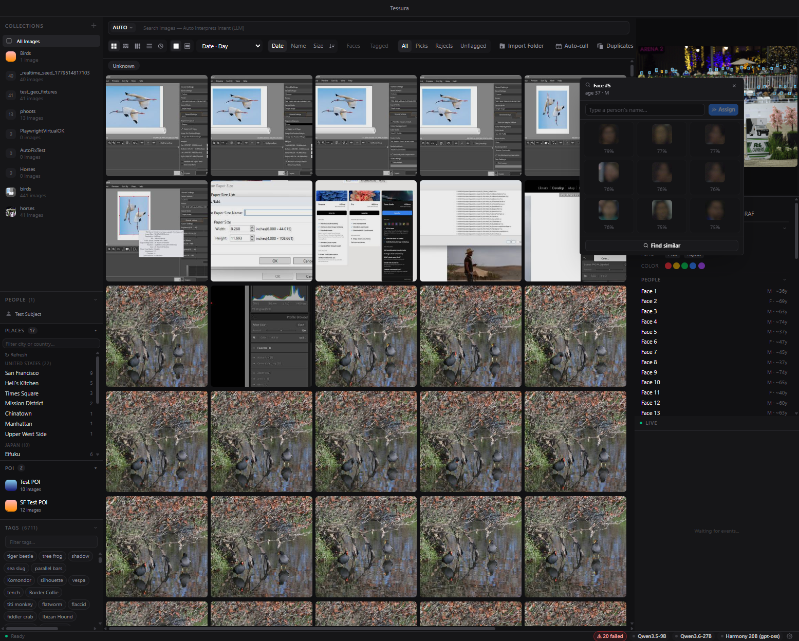The image size is (799, 641).
Task: Pick the green color label
Action: click(x=684, y=266)
